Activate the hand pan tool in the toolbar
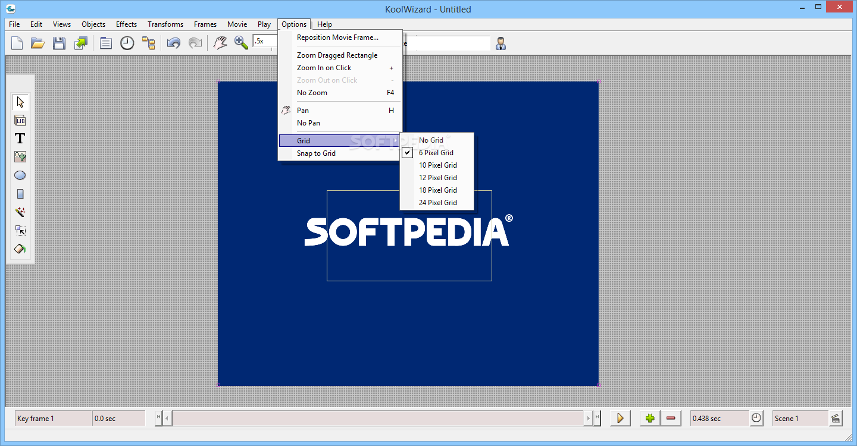The width and height of the screenshot is (857, 446). (220, 43)
